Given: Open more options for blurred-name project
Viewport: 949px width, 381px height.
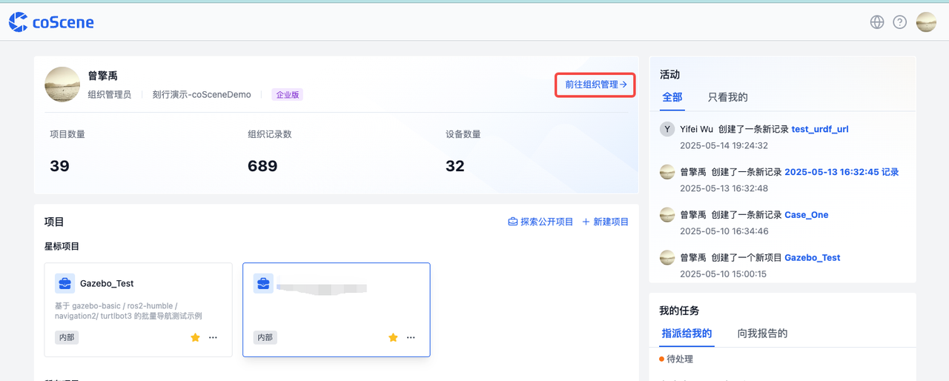Looking at the screenshot, I should pos(411,337).
